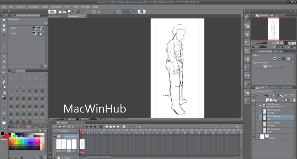Toggle snap to grid icon
This screenshot has width=297, height=159.
tap(134, 12)
